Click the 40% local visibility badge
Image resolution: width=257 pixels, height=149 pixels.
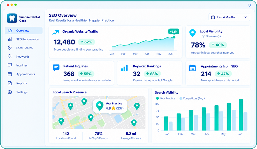tap(218, 45)
